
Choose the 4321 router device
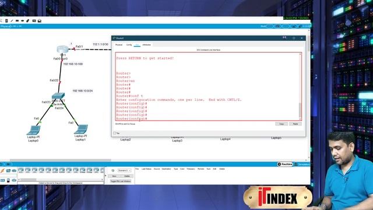click(28, 170)
